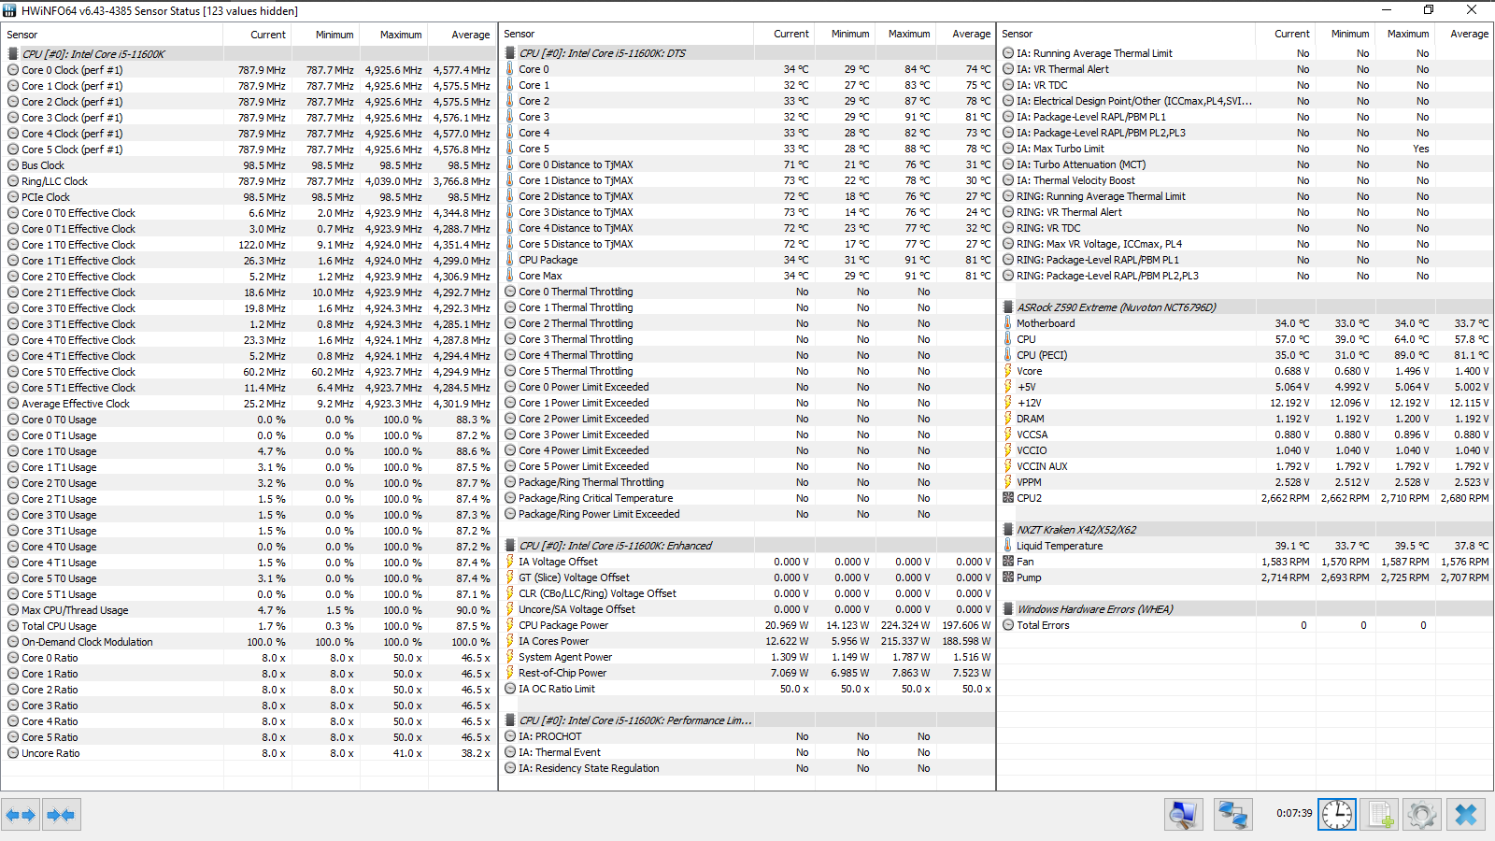1495x841 pixels.
Task: Click circle icon next to Total Errors
Action: (1008, 625)
